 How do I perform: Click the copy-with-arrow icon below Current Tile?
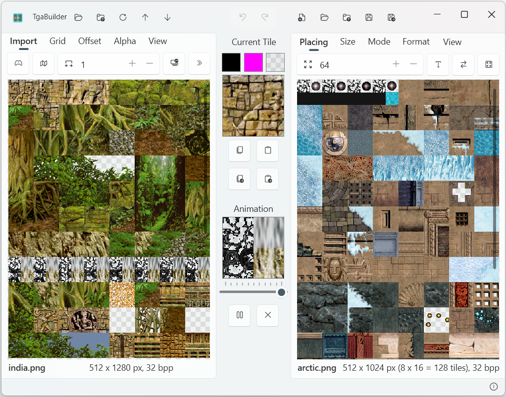(x=240, y=179)
